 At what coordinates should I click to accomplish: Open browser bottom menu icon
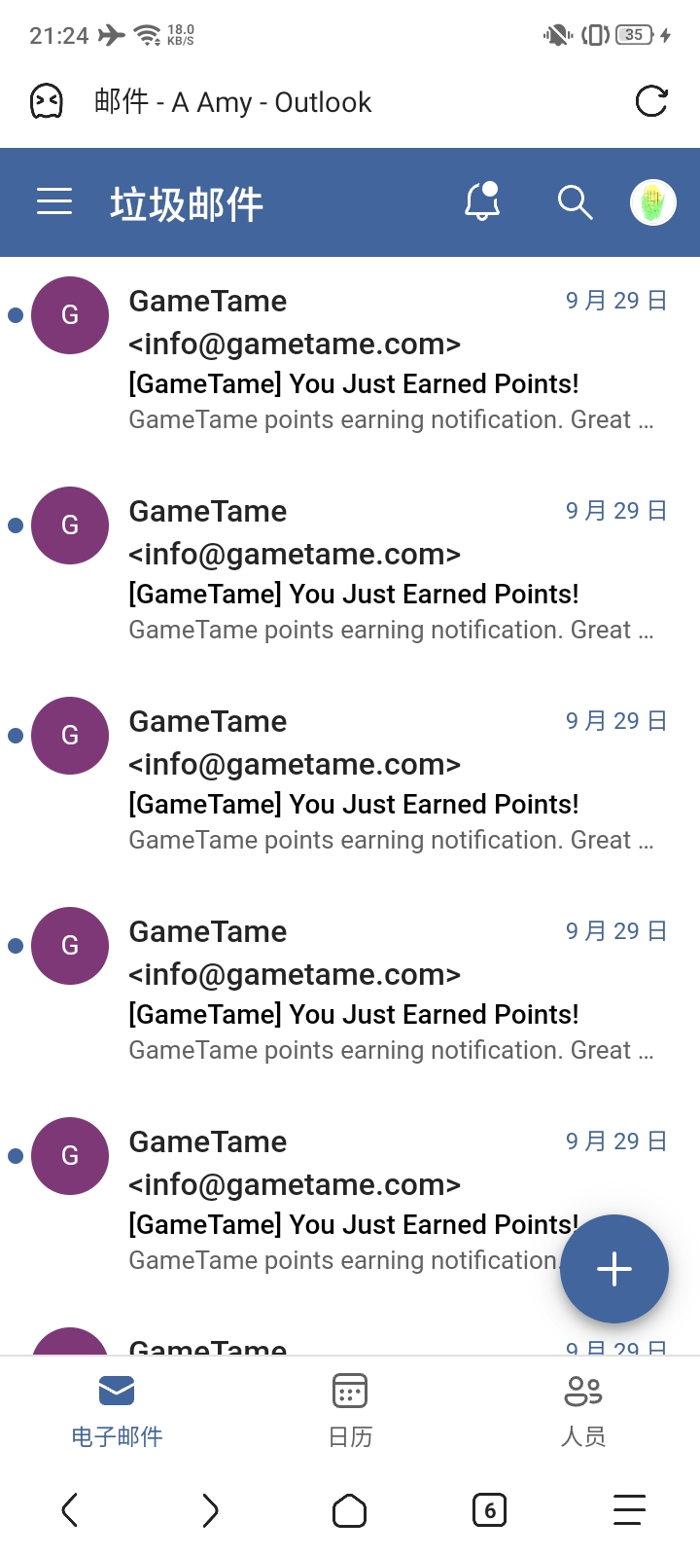click(629, 1510)
